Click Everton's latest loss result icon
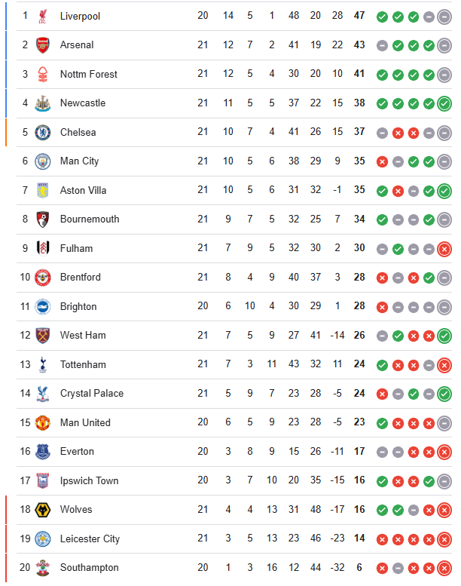The height and width of the screenshot is (586, 461). click(x=444, y=453)
